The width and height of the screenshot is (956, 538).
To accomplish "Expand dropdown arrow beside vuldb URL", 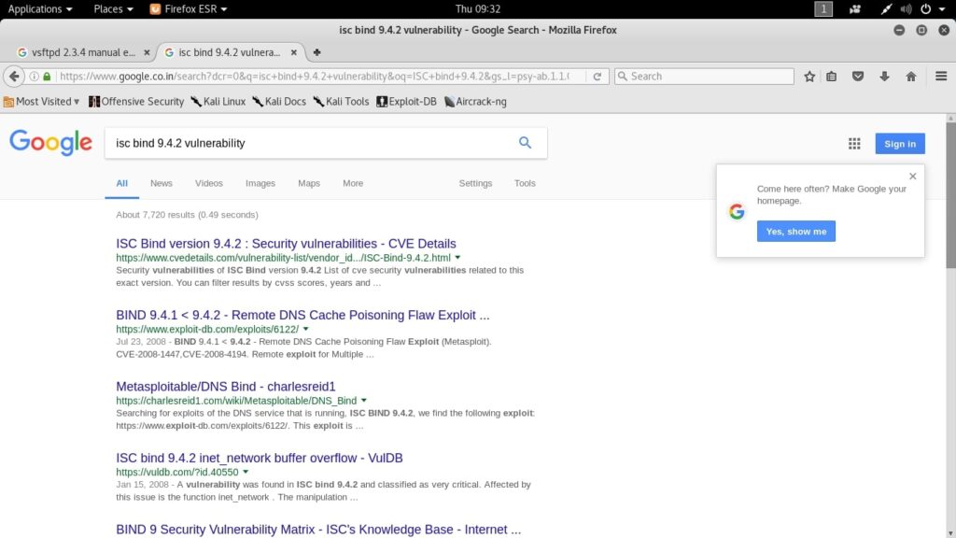I will [x=246, y=472].
